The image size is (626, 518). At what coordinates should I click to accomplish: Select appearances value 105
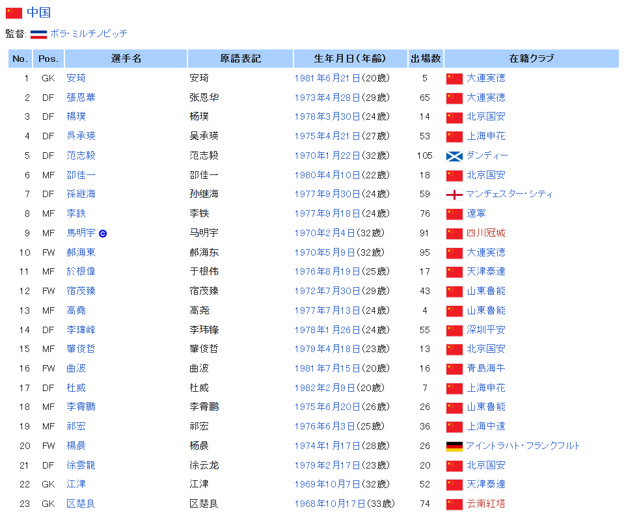tap(425, 156)
